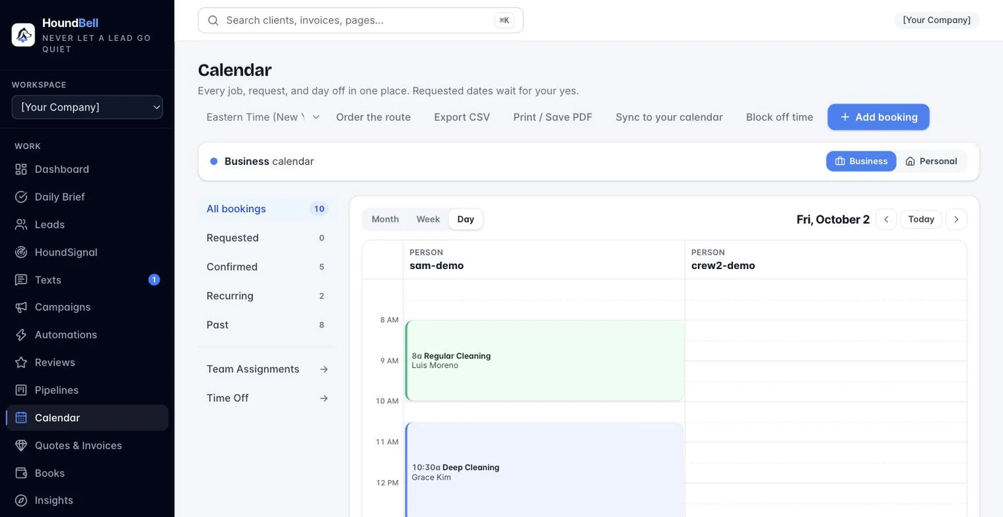Screen dimensions: 1003x517
Task: Filter by Past bookings
Action: tap(267, 325)
